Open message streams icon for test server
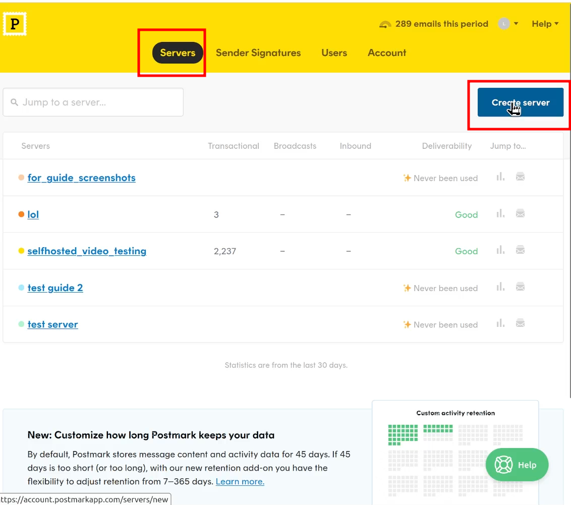571x505 pixels. click(x=520, y=323)
